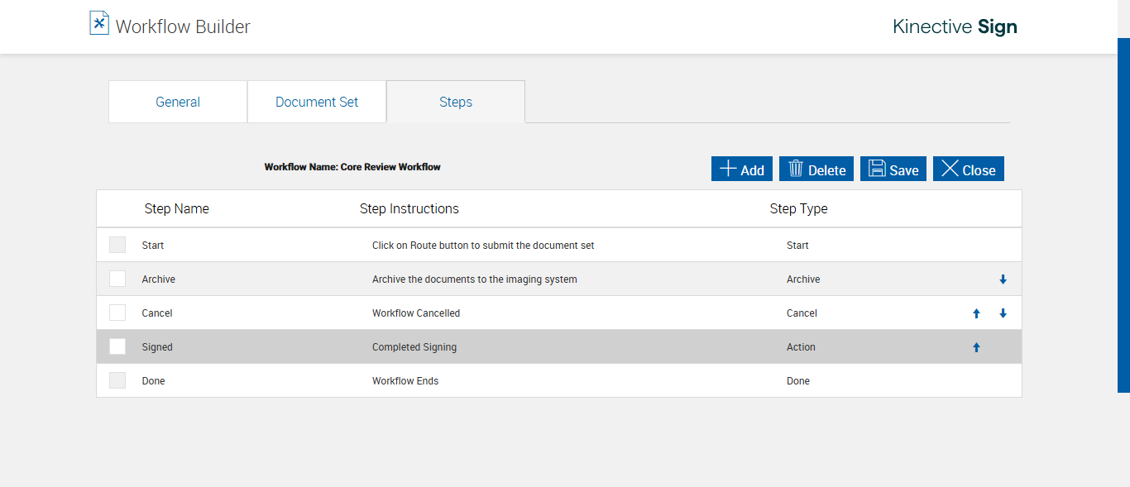Check the Archive step checkbox

117,279
